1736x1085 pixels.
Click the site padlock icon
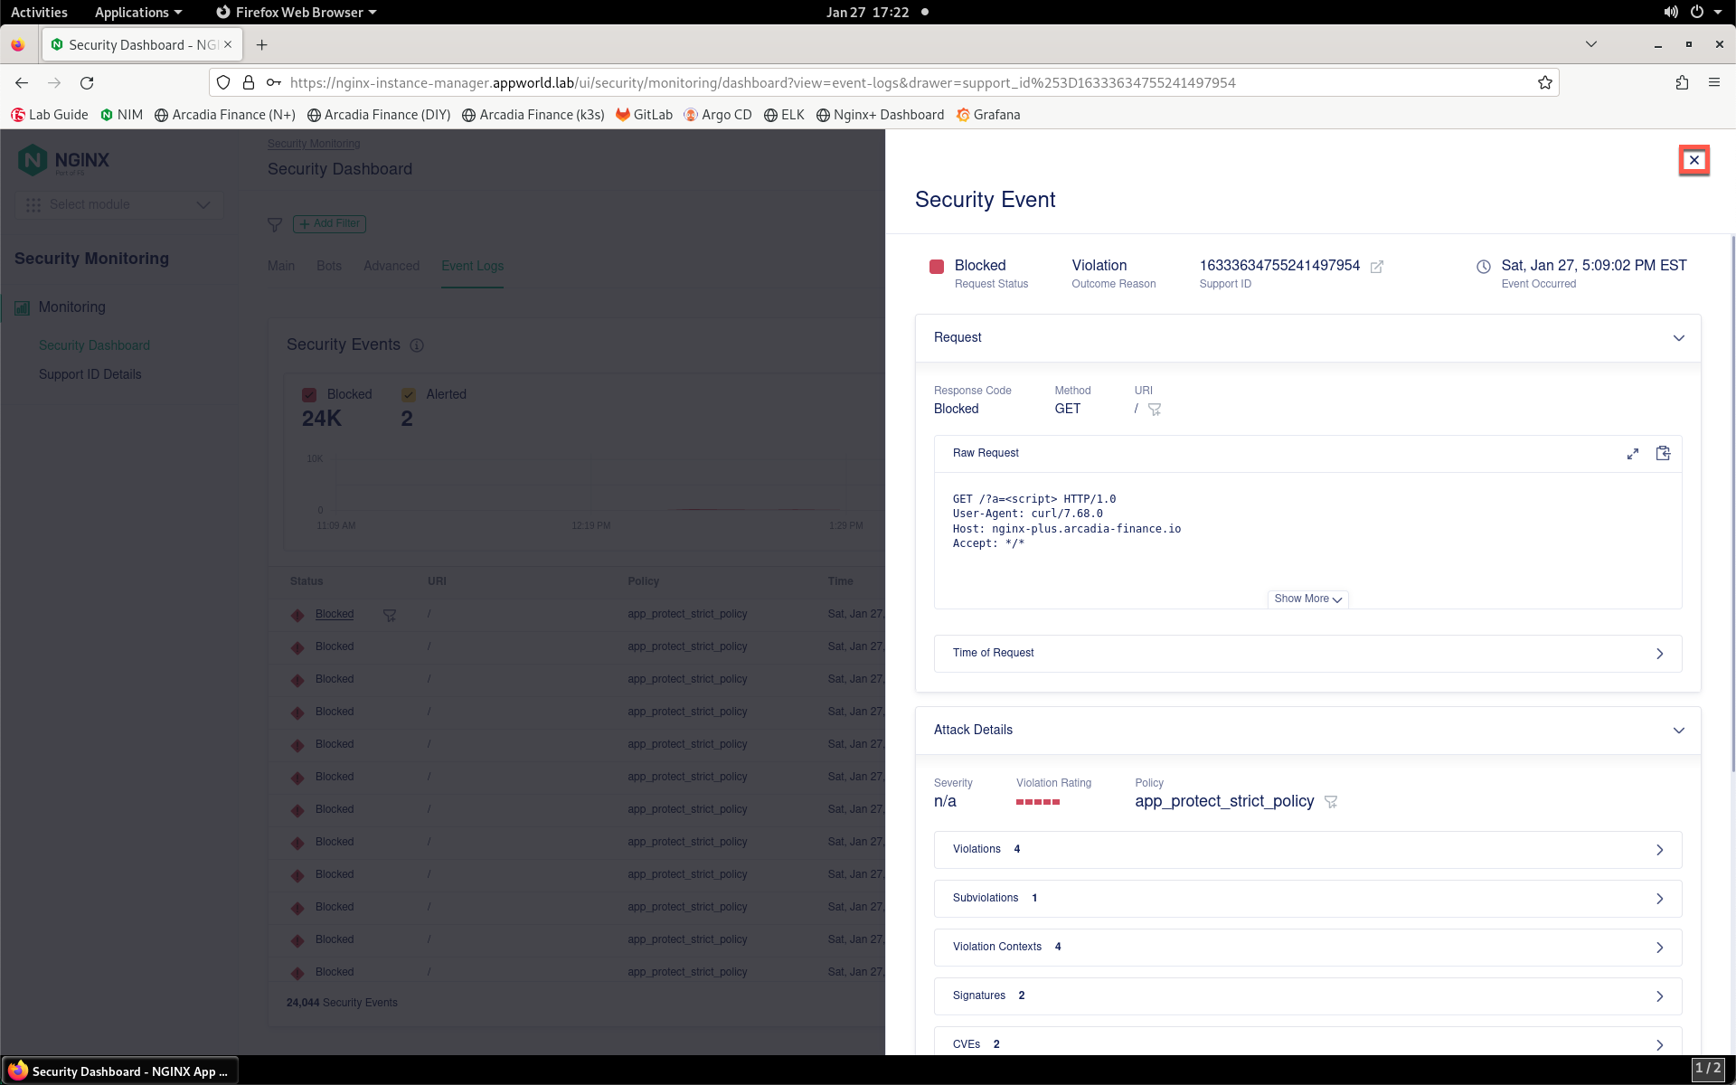tap(248, 82)
